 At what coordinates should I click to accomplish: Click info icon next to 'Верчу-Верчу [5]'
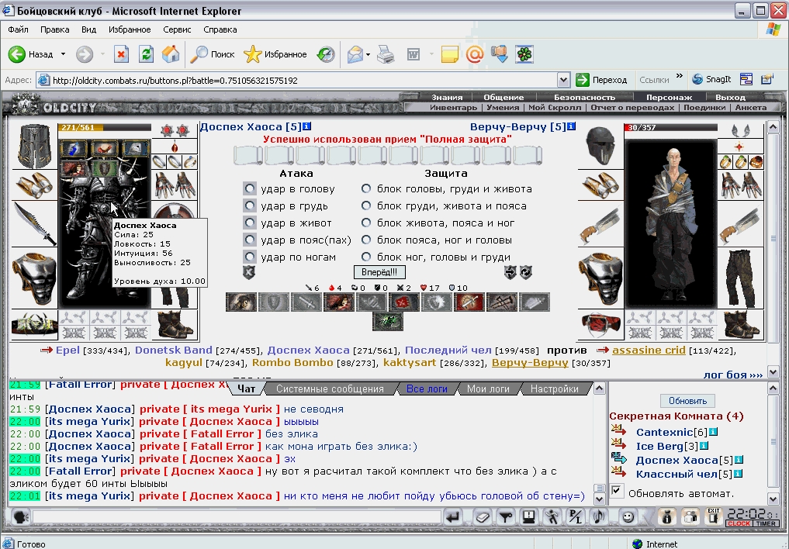[571, 126]
